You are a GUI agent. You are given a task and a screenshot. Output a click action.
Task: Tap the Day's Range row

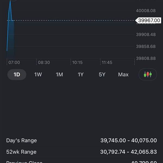pos(81,140)
